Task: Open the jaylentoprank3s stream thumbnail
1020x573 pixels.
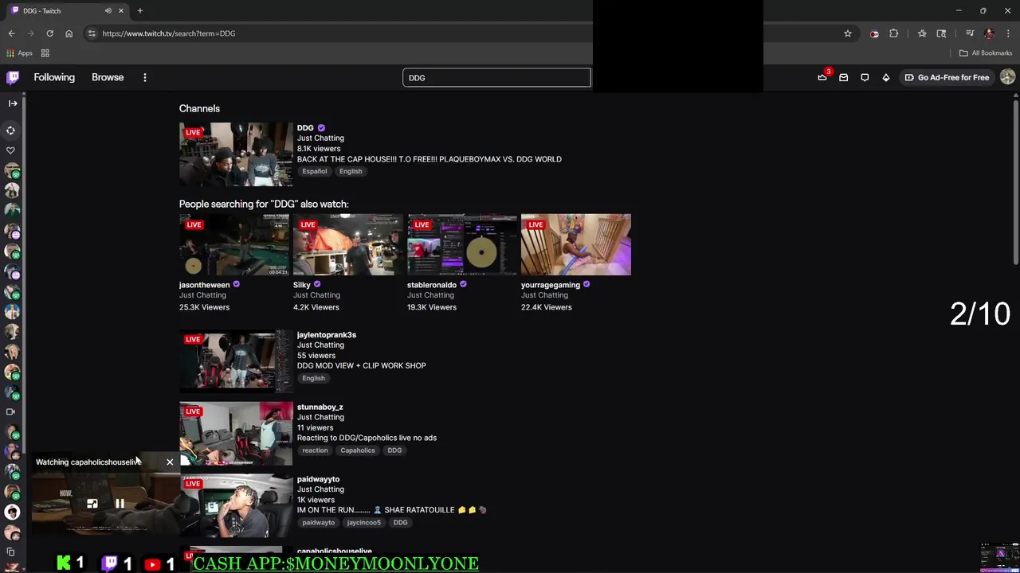Action: [236, 361]
